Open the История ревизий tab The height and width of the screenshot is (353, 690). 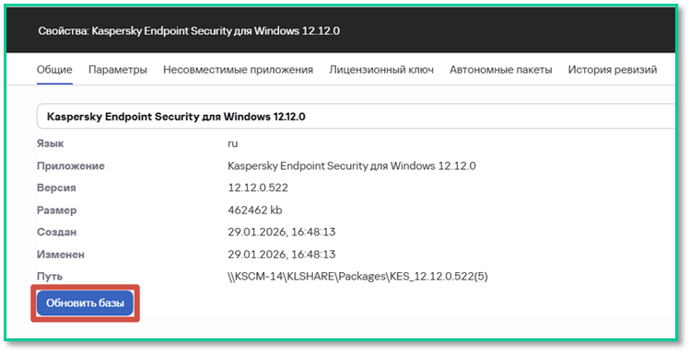click(613, 70)
